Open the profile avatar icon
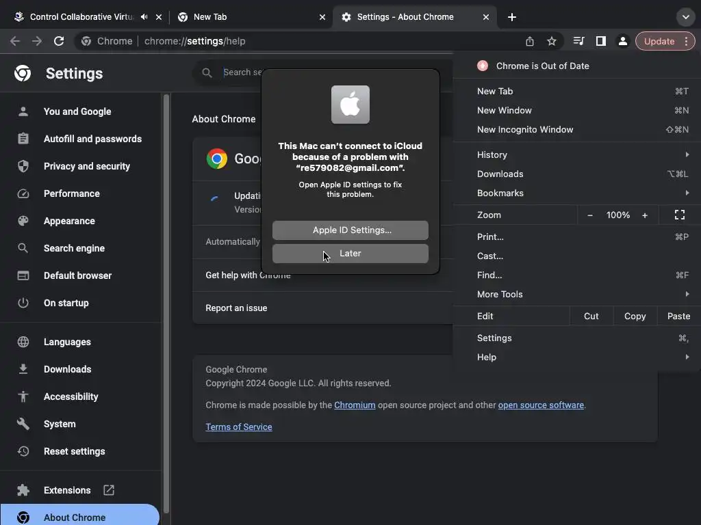This screenshot has height=525, width=701. (622, 41)
